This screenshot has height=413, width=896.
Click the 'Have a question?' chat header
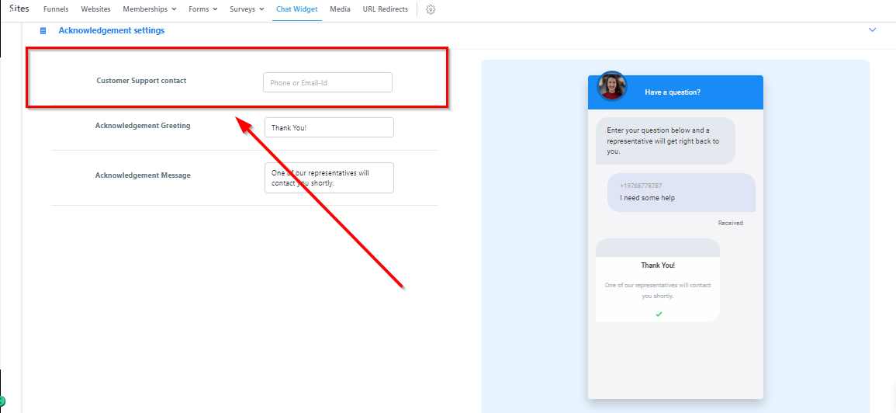(x=673, y=92)
